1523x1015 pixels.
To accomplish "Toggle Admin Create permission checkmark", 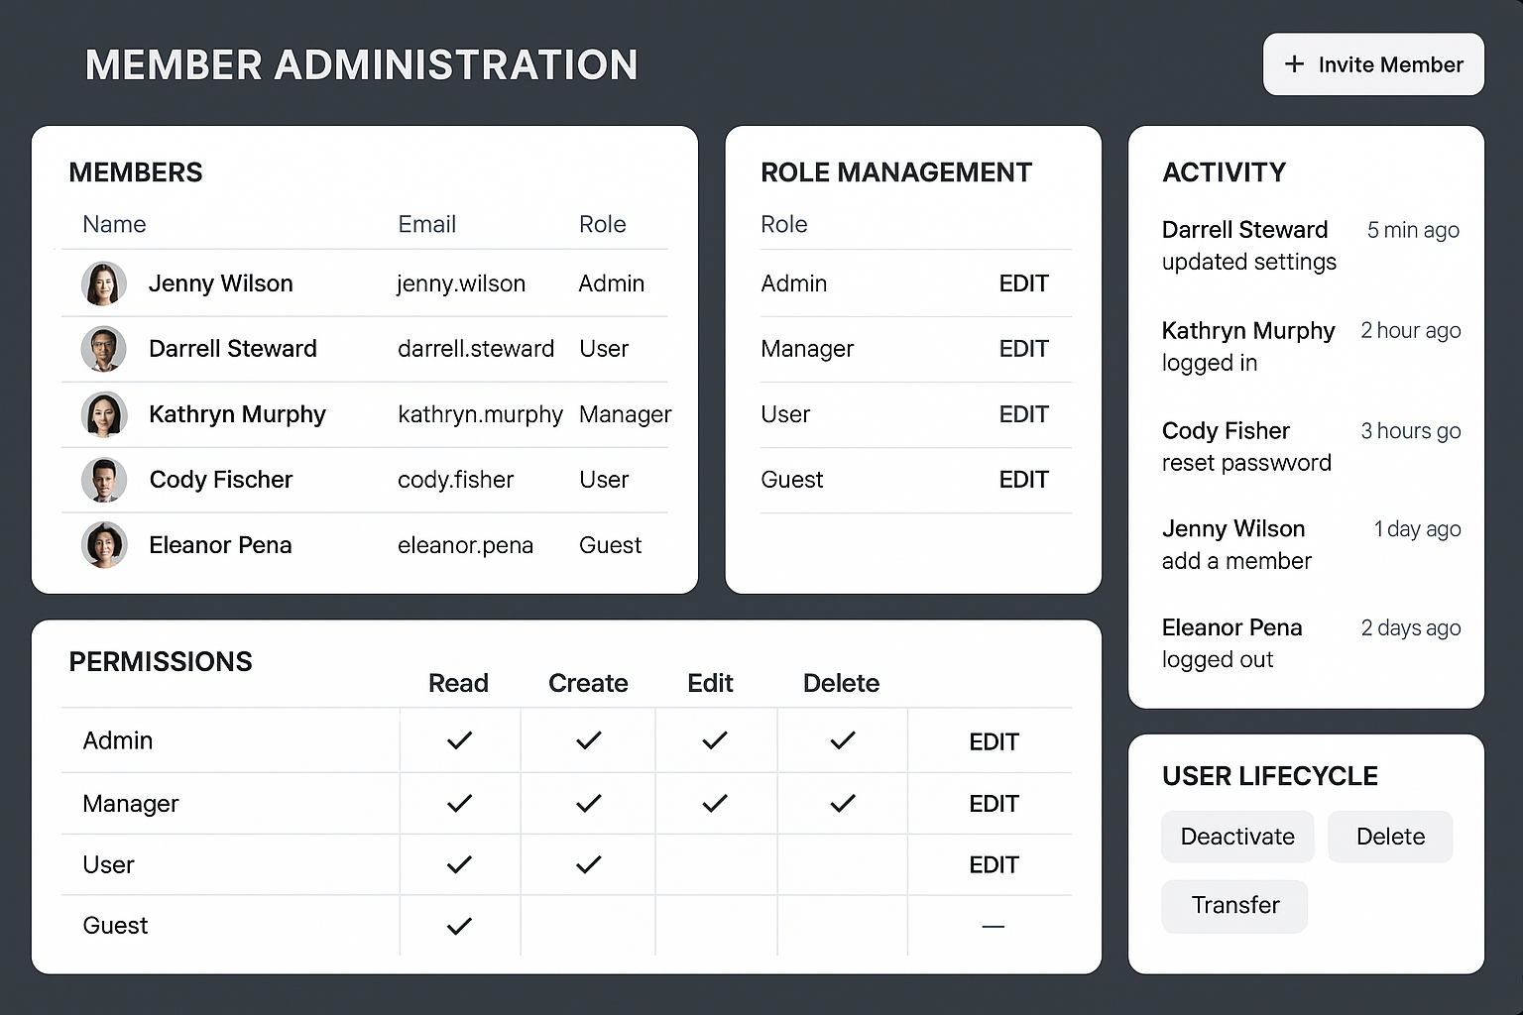I will point(588,740).
